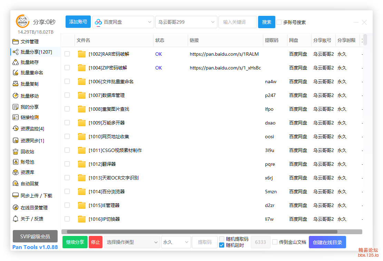Open the 回收站 recycle bin

(x=26, y=151)
